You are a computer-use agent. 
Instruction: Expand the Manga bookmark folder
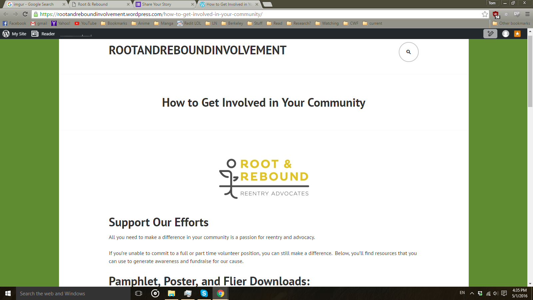pyautogui.click(x=164, y=23)
